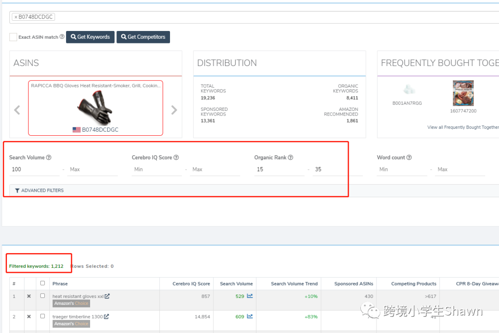Show Word count help tooltip icon
The height and width of the screenshot is (333, 499).
coord(409,157)
